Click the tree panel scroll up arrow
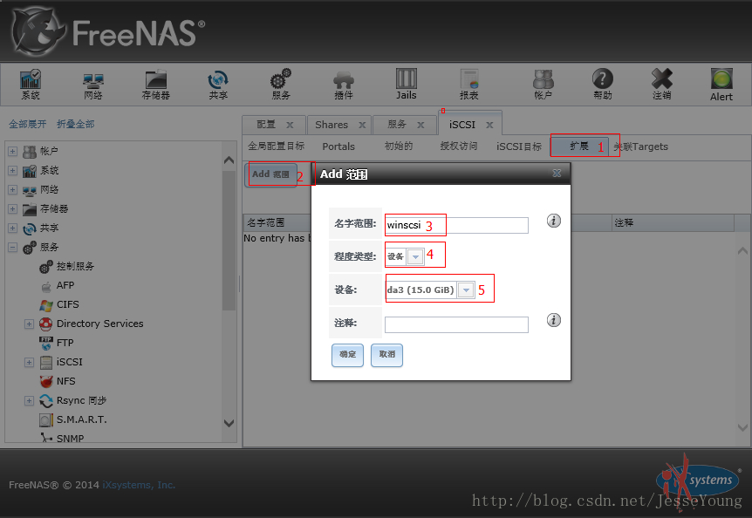The width and height of the screenshot is (752, 518). [229, 160]
